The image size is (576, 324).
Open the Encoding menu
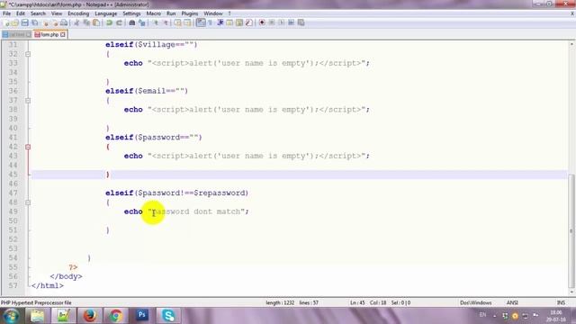(x=78, y=13)
